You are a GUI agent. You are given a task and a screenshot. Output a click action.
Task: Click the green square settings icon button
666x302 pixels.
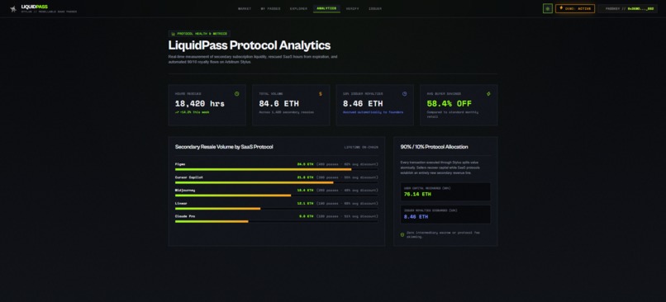pyautogui.click(x=548, y=8)
